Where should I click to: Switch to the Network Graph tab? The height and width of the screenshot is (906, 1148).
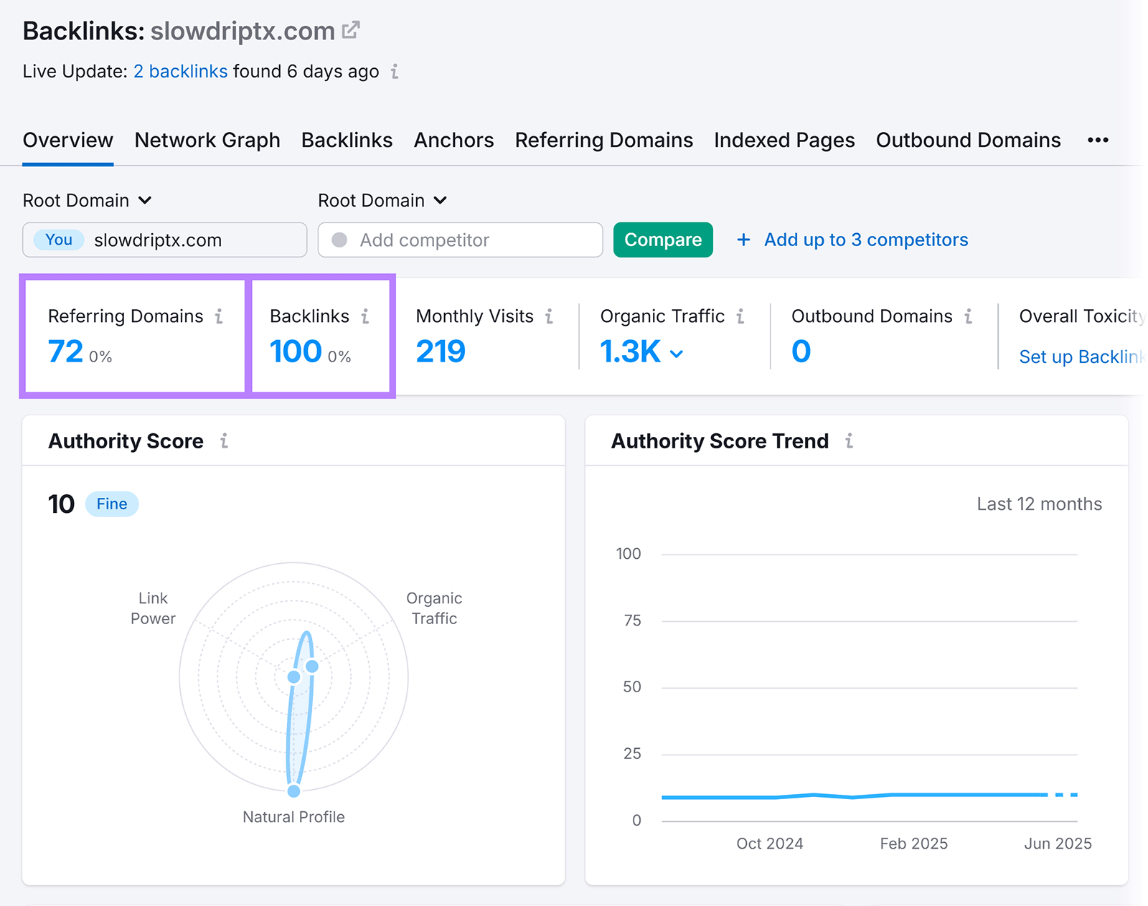coord(207,140)
